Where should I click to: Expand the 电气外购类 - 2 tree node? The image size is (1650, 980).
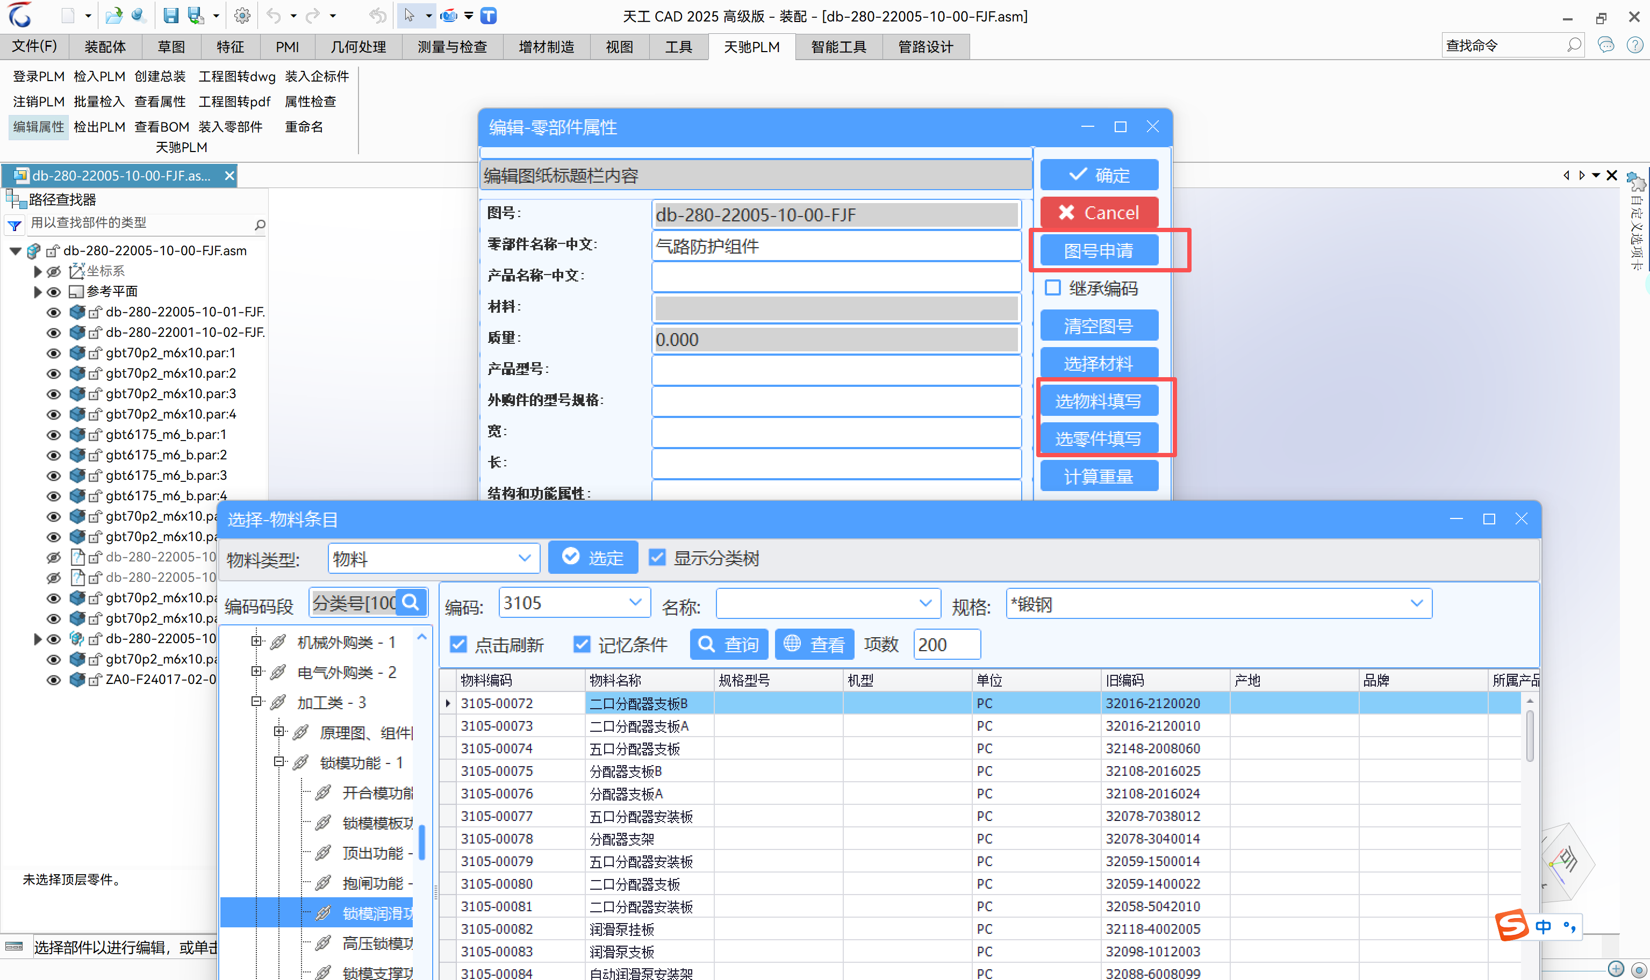point(256,671)
